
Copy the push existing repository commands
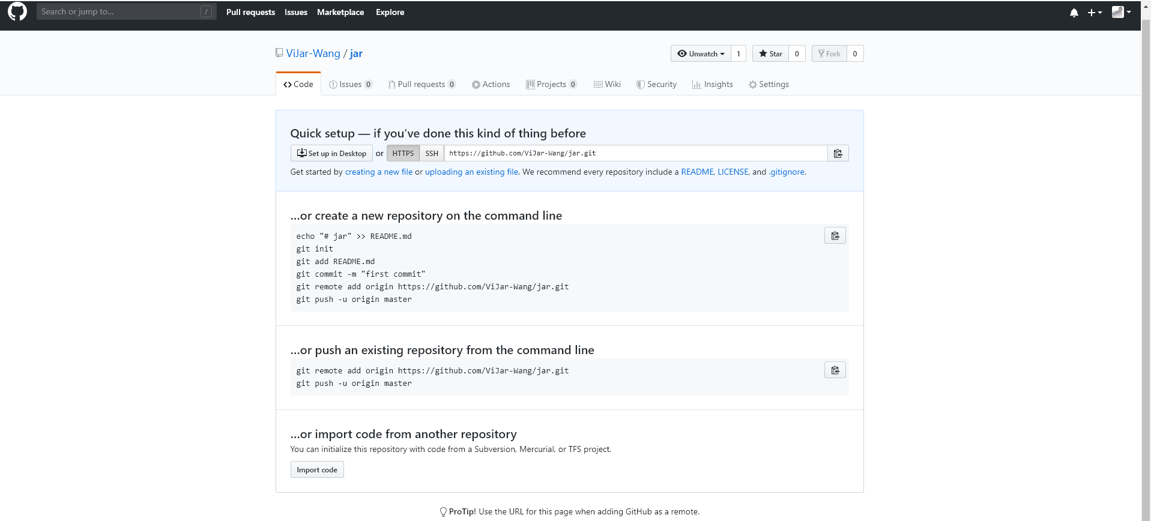835,370
